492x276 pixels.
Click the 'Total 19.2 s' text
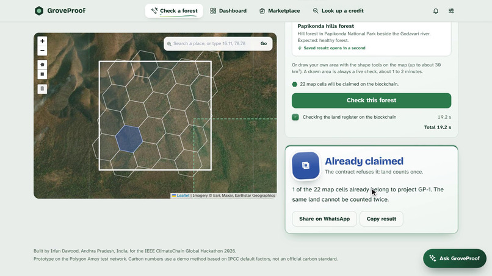point(438,127)
